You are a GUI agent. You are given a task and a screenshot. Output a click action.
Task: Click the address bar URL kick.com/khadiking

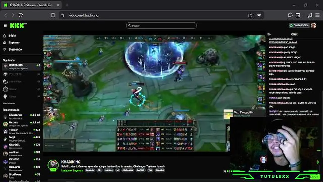pos(83,15)
